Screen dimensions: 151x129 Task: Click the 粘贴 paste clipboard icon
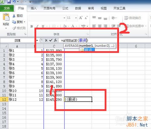tap(6, 17)
